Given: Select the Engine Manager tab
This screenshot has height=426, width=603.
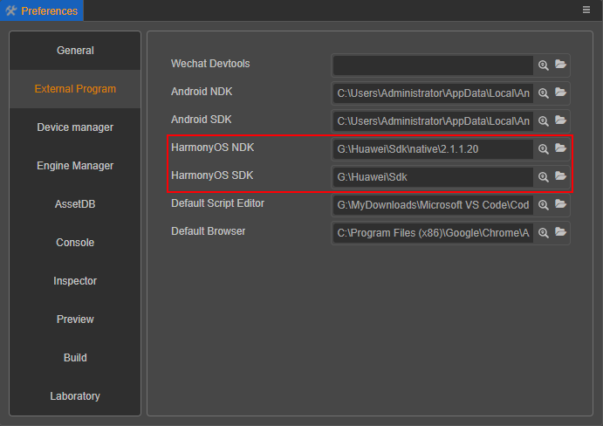Looking at the screenshot, I should click(75, 166).
